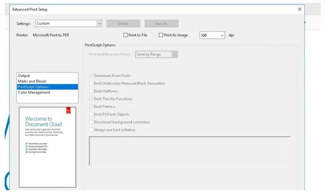This screenshot has width=327, height=194.
Task: Toggle Always use host collation checkbox
Action: [x=91, y=130]
